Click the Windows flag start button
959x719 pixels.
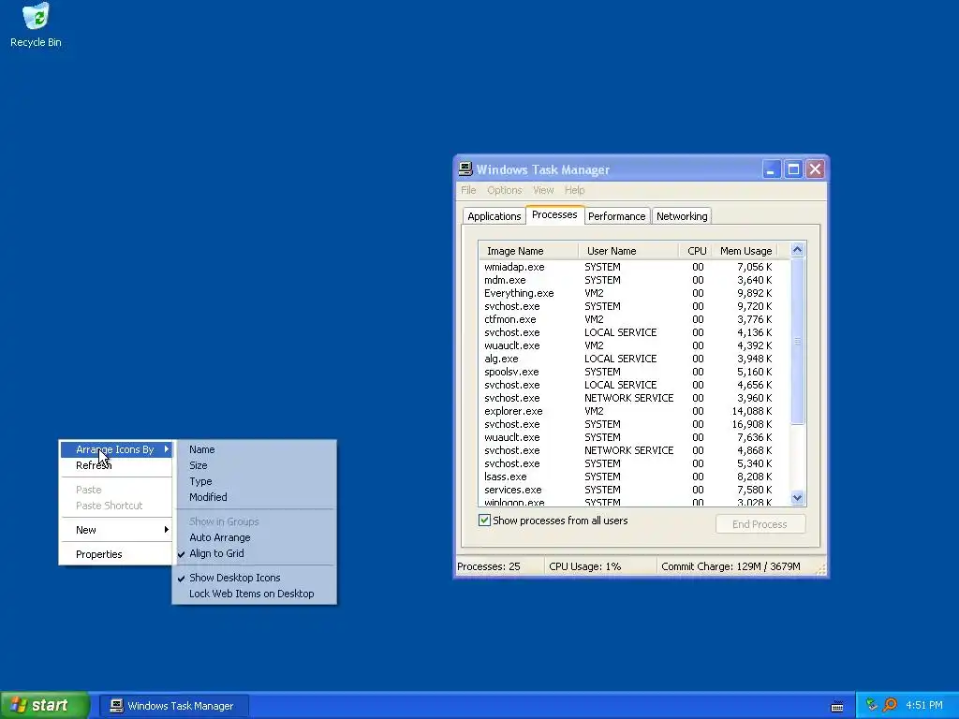[x=45, y=705]
